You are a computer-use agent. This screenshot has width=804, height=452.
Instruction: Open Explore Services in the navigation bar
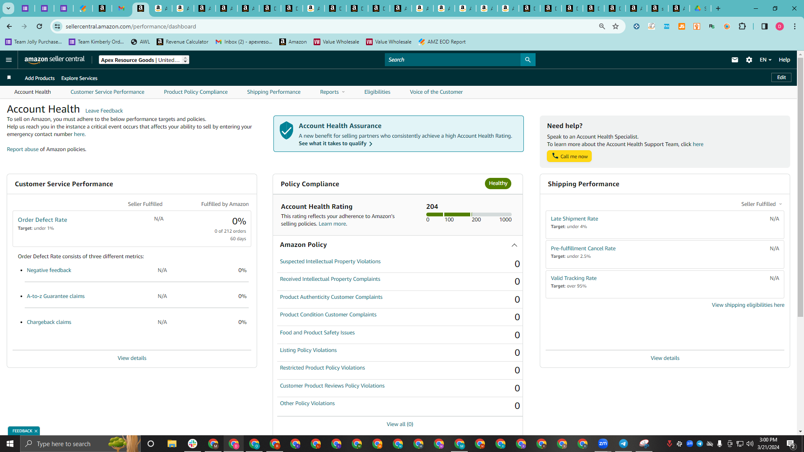79,78
